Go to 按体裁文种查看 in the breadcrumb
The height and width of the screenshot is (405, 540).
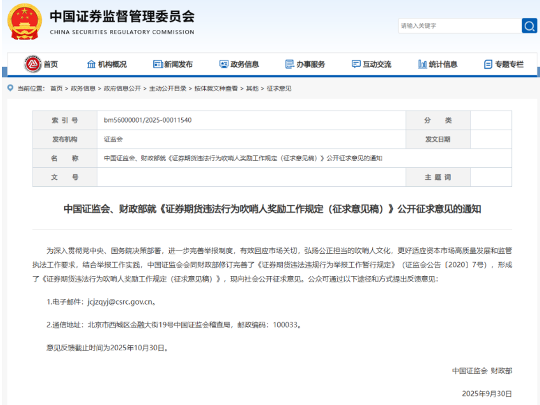216,88
